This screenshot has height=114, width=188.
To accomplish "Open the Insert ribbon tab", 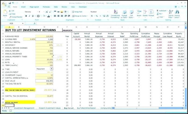I will [23, 7].
